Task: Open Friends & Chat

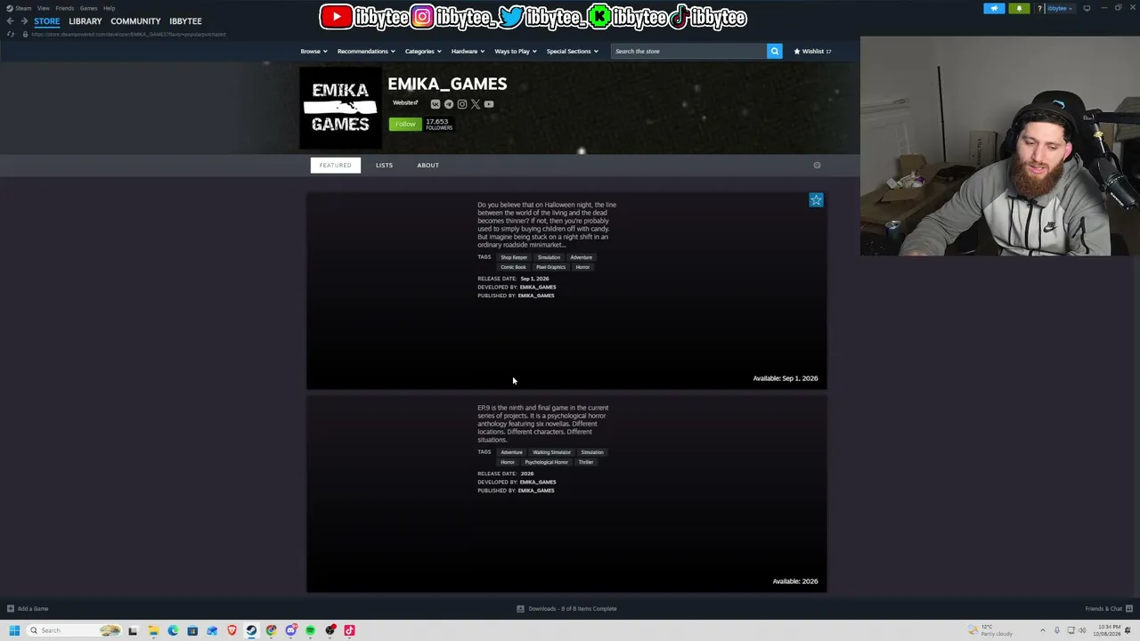Action: click(x=1109, y=609)
